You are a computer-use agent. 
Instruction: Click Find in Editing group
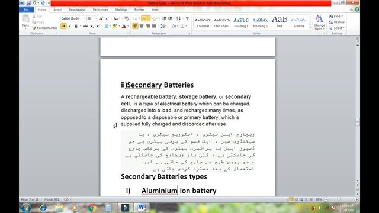click(x=336, y=16)
